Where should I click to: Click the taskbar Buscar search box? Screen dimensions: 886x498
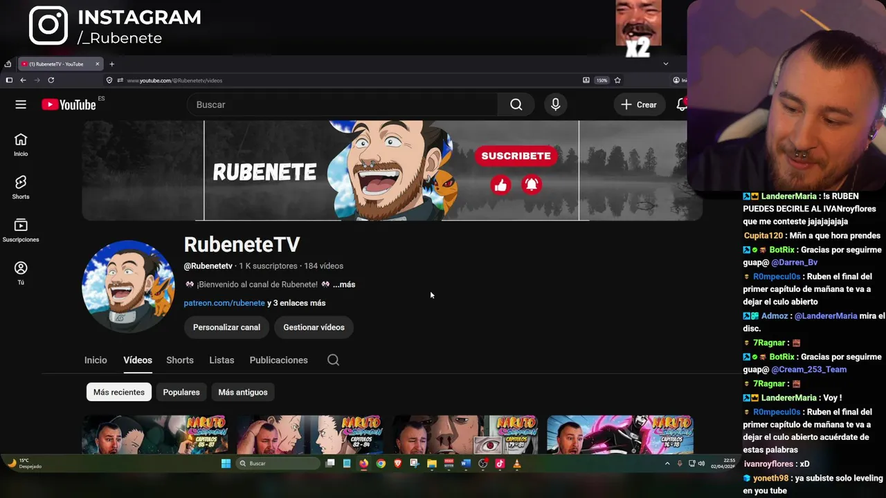pyautogui.click(x=278, y=463)
